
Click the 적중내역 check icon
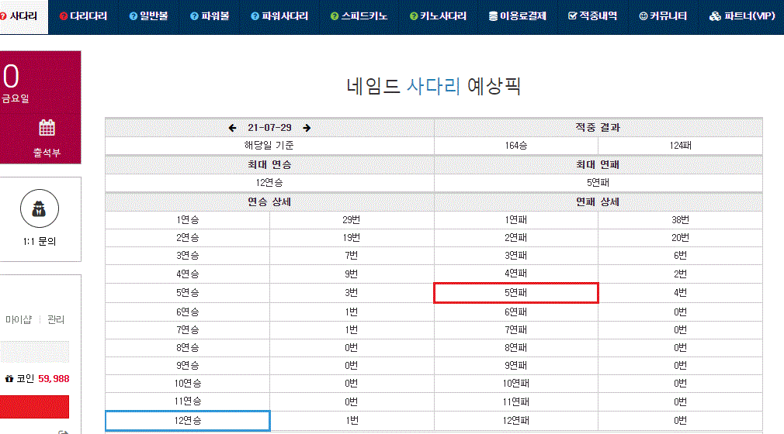click(573, 16)
